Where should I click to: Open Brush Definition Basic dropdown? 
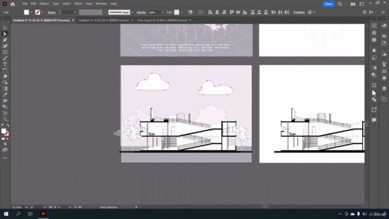pyautogui.click(x=133, y=12)
